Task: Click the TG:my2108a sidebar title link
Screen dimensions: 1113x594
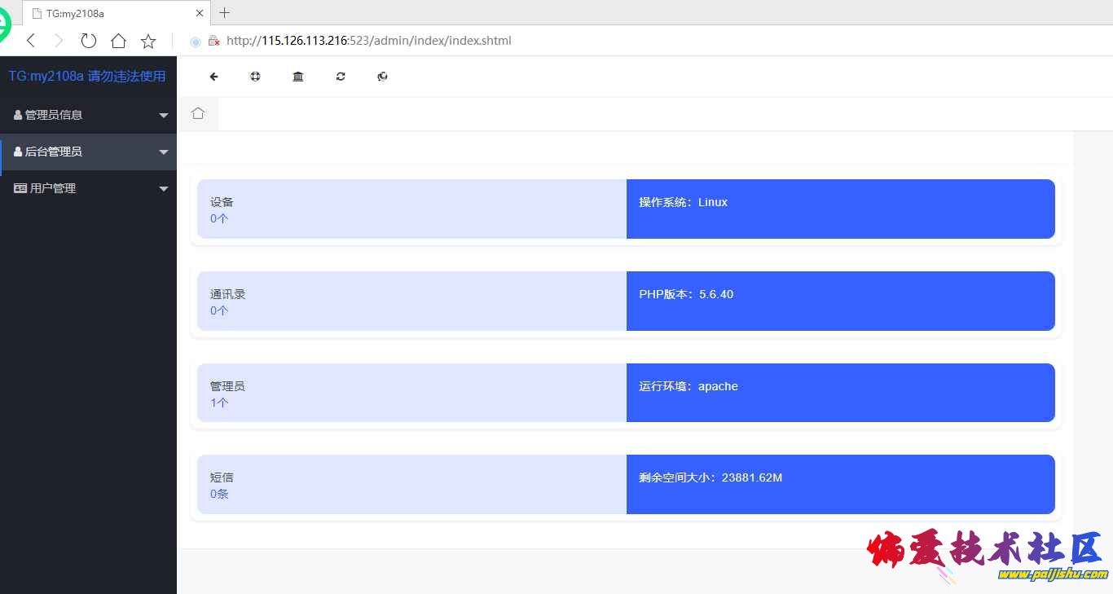Action: tap(87, 76)
